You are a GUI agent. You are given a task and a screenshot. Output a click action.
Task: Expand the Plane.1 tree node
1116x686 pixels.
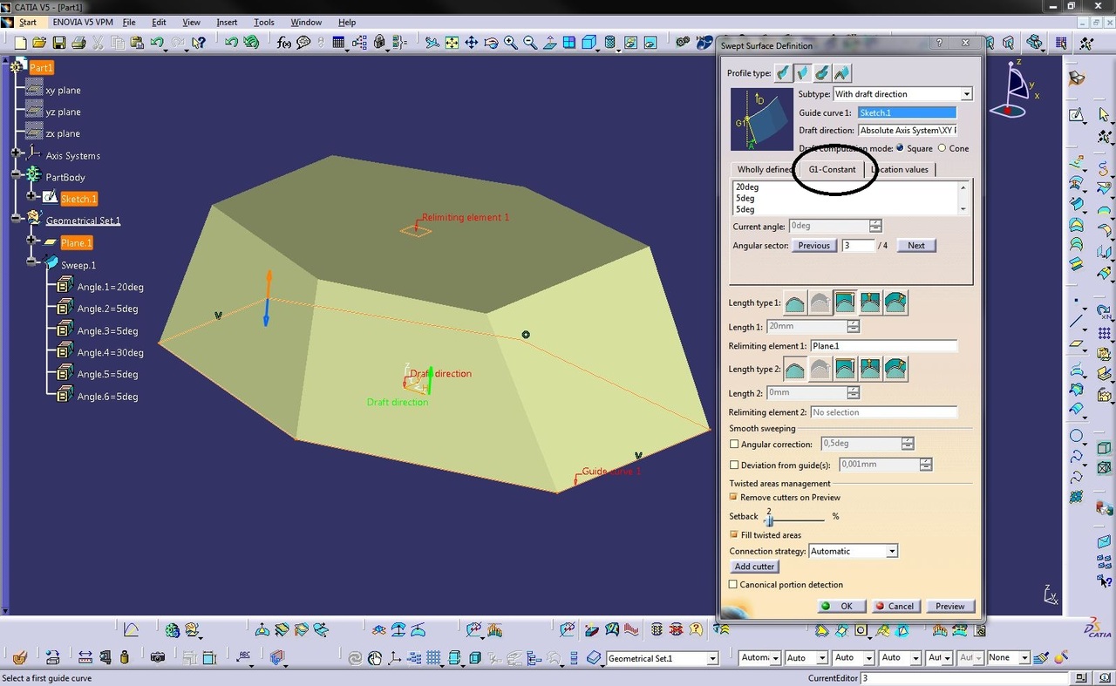32,240
